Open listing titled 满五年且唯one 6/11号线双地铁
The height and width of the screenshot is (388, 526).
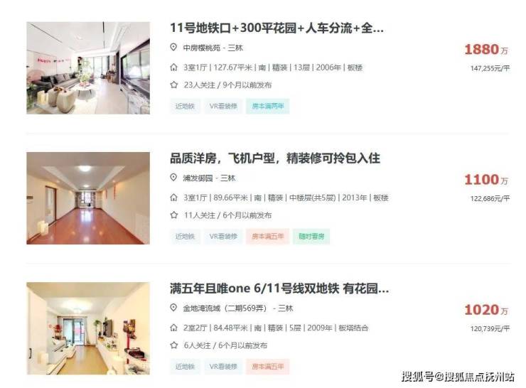click(279, 289)
